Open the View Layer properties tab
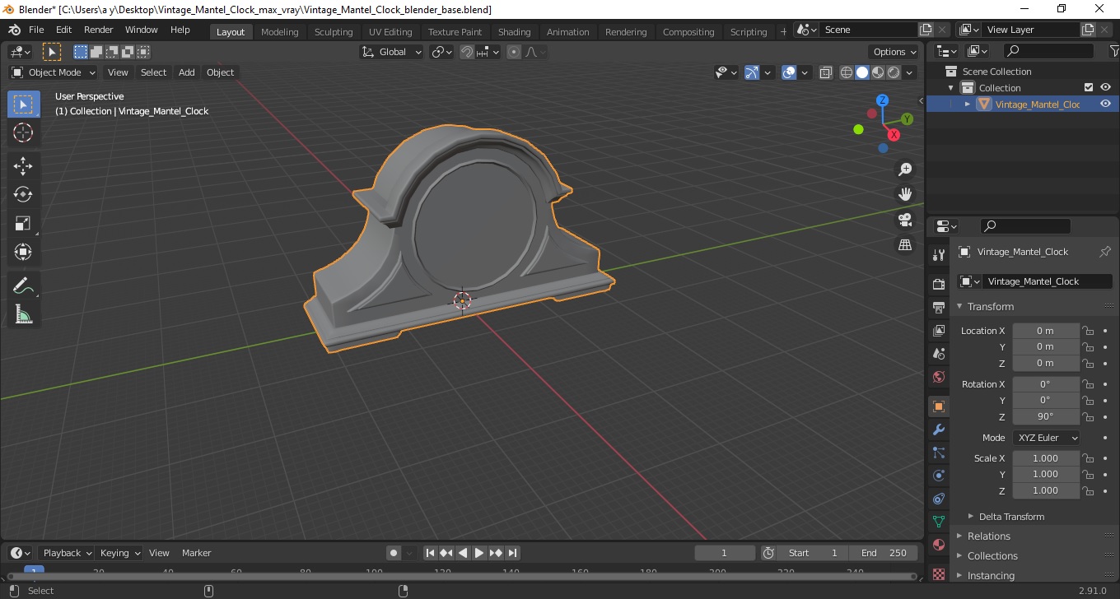1120x599 pixels. [x=938, y=330]
